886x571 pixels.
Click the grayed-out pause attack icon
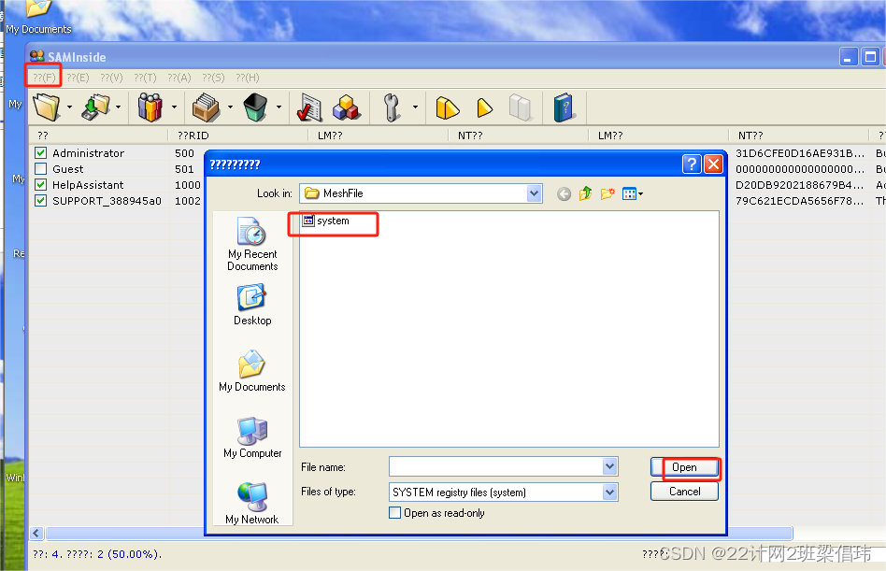[520, 107]
